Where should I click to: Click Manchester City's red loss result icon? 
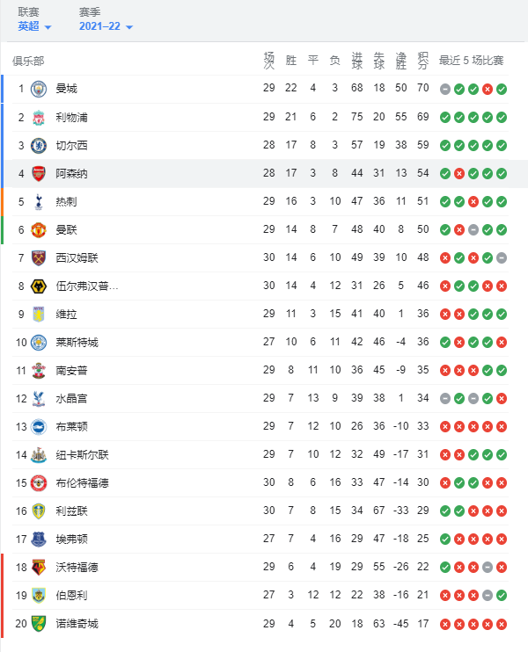point(488,89)
